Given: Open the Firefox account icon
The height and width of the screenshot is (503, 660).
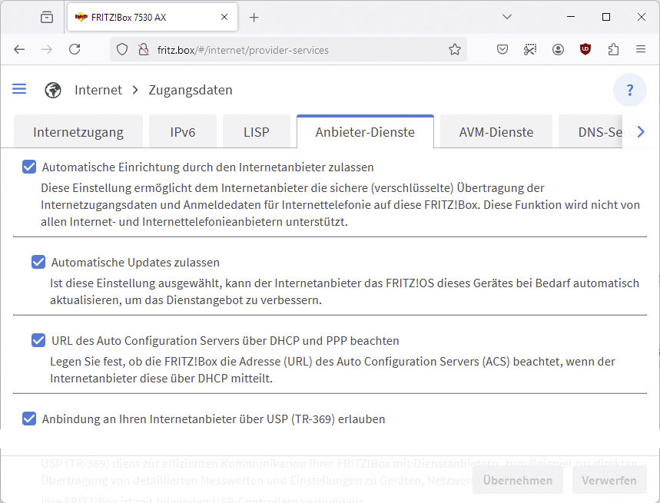Looking at the screenshot, I should 557,49.
